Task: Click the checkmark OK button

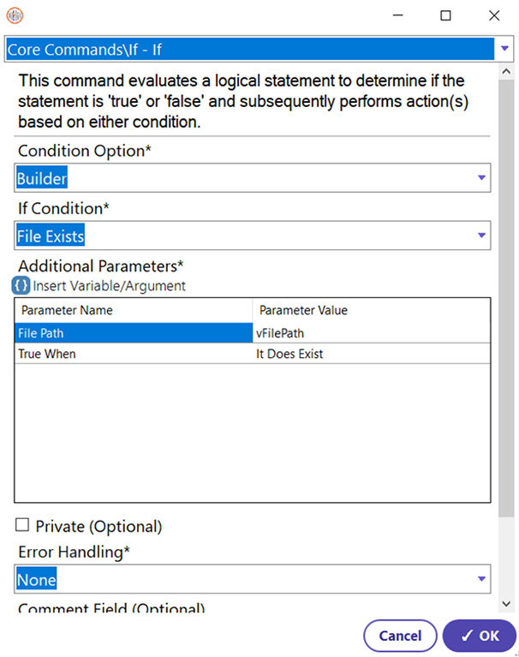Action: point(480,636)
